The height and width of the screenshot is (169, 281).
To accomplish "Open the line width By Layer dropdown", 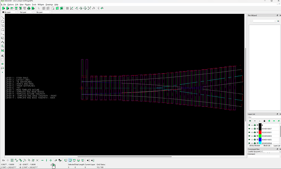I will [24, 12].
